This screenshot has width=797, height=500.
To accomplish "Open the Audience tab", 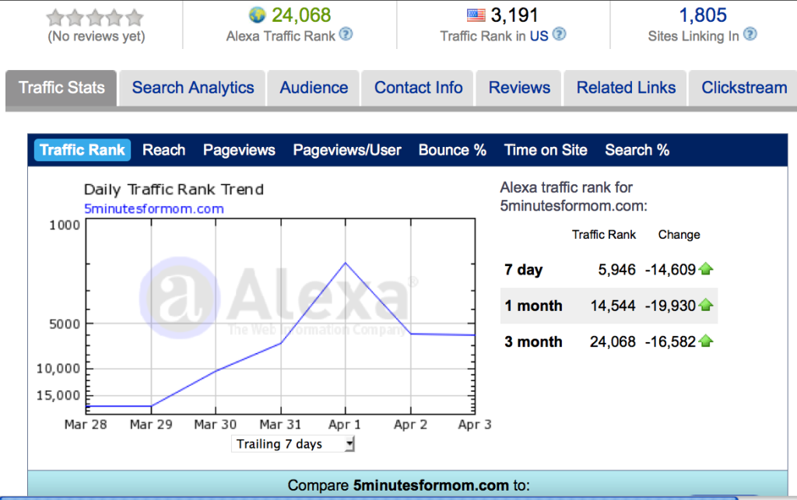I will coord(314,88).
